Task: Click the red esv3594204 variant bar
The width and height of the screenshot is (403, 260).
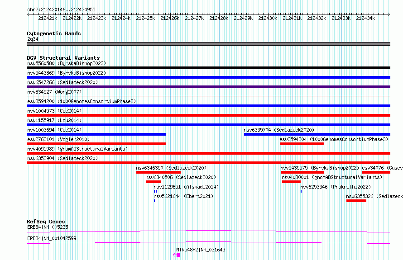Action: pyautogui.click(x=302, y=144)
